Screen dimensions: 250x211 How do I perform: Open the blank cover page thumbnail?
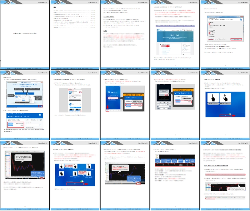(x=25, y=35)
